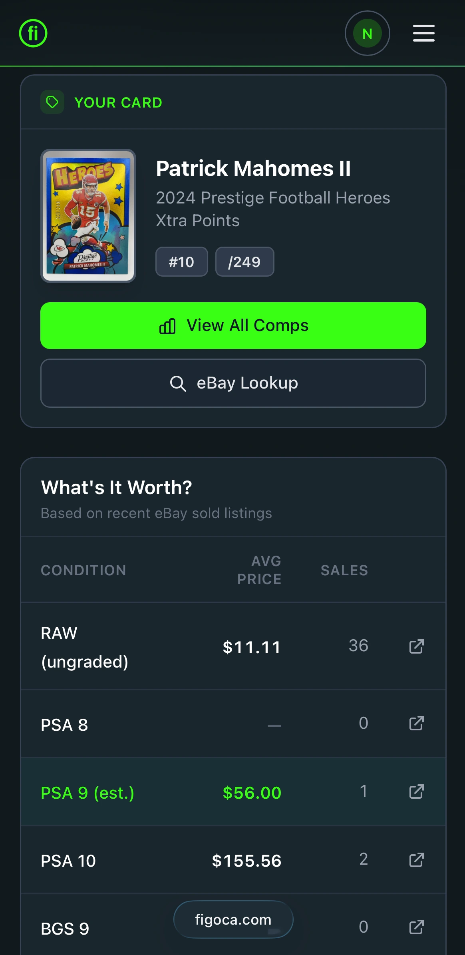Open the N profile avatar
This screenshot has width=465, height=955.
pyautogui.click(x=367, y=33)
